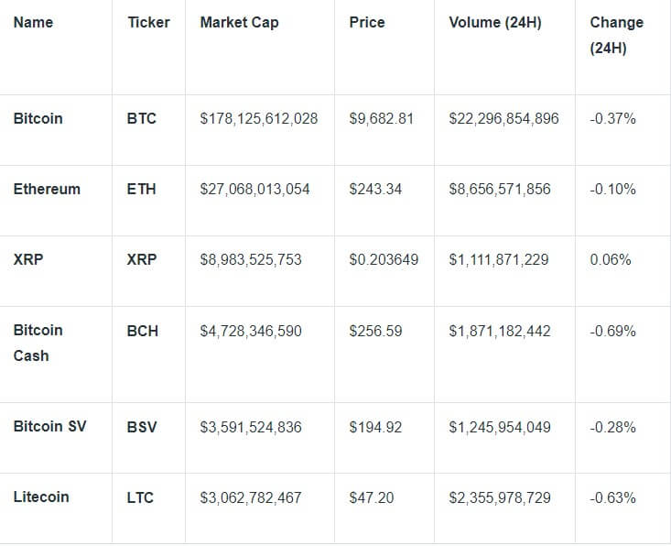Select the Bitcoin Cash name cell
The width and height of the screenshot is (671, 546).
click(x=38, y=343)
